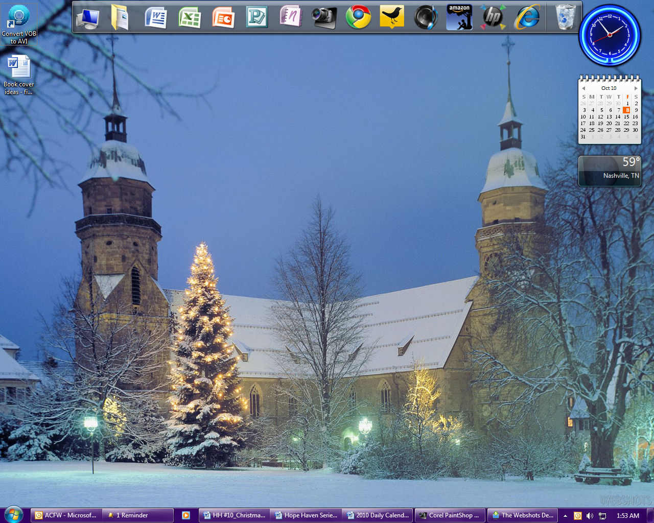
Task: Go to previous month in calendar gadget
Action: [x=583, y=88]
